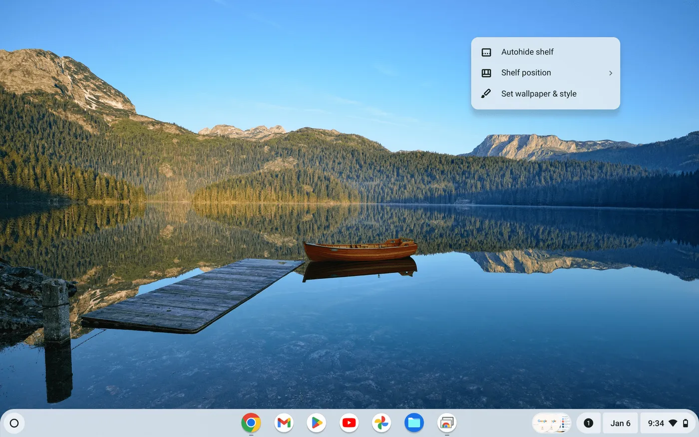Open the notification counter showing 1
The height and width of the screenshot is (437, 699).
[588, 423]
